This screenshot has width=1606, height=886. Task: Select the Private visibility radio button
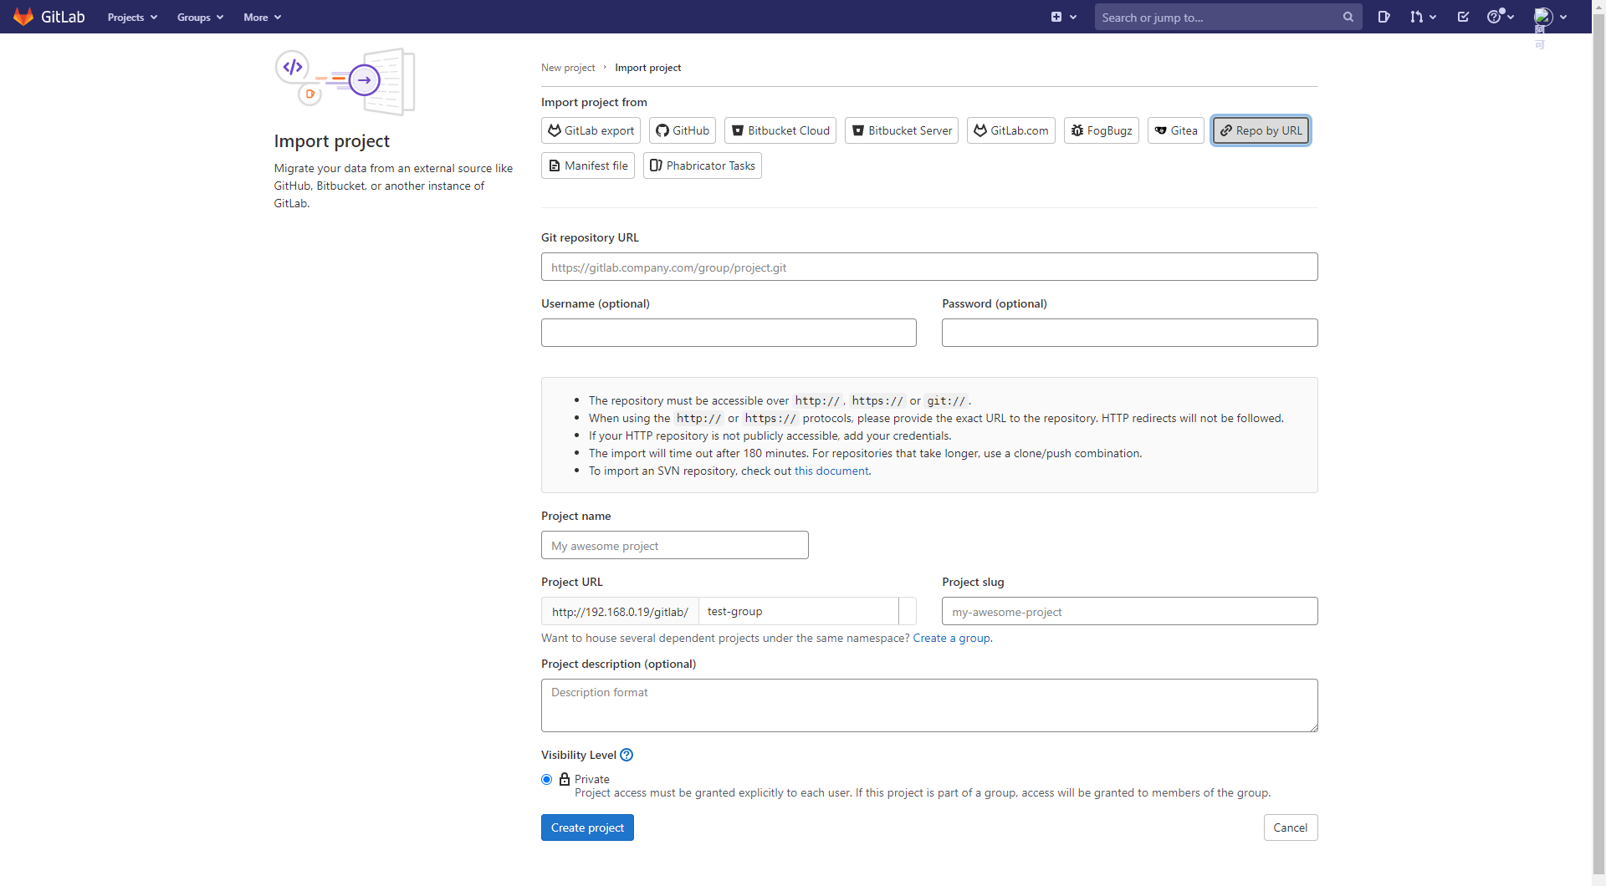[x=547, y=779]
